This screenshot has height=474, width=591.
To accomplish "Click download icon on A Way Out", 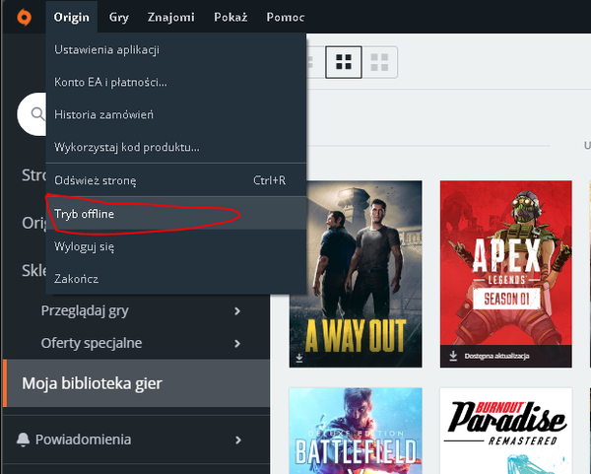I will [x=299, y=356].
